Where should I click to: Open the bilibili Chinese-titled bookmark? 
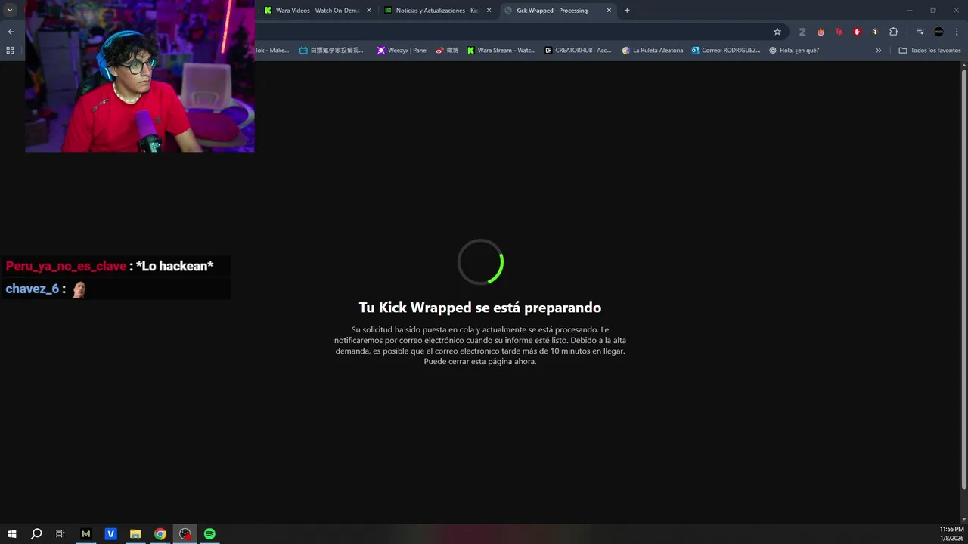[331, 51]
